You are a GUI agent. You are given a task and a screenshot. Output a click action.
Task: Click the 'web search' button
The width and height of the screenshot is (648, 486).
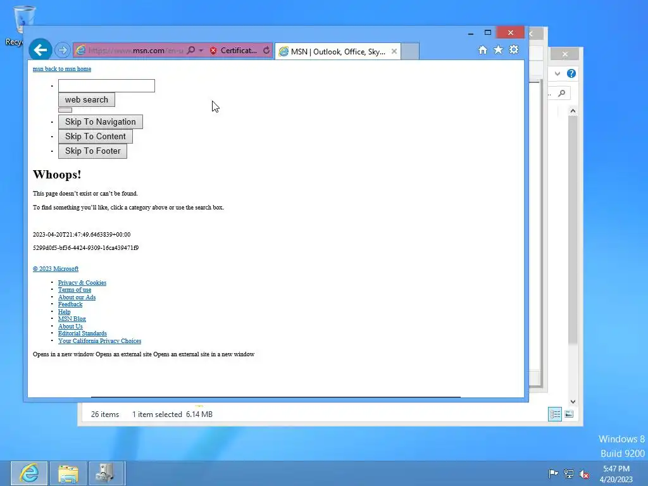(x=86, y=99)
